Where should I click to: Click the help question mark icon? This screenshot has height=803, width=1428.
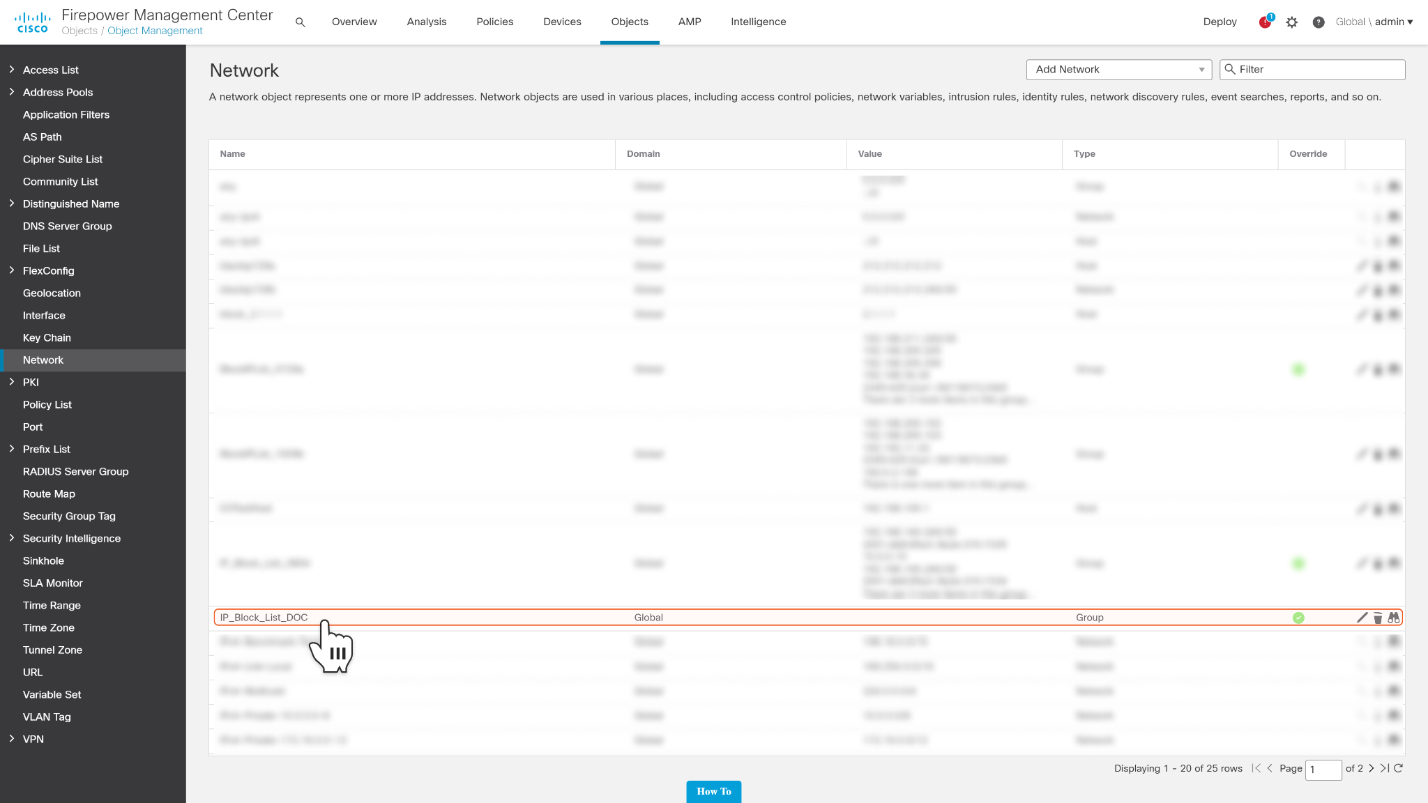pos(1318,22)
